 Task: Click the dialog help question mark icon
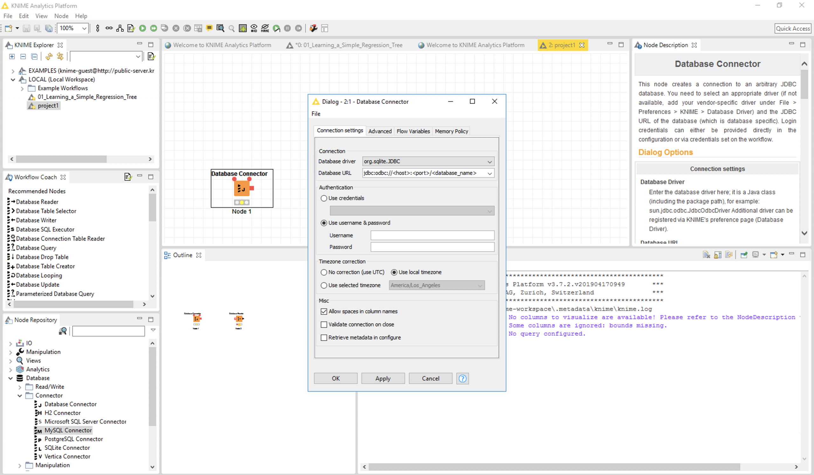tap(462, 378)
